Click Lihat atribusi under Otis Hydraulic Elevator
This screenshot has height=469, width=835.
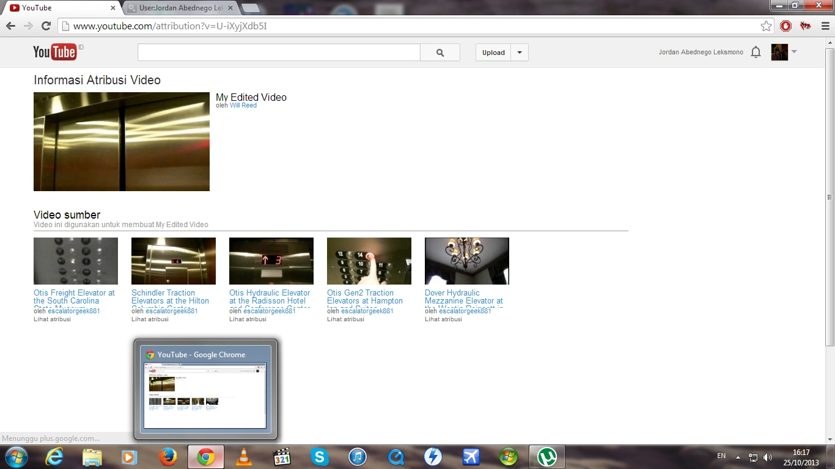(x=248, y=319)
